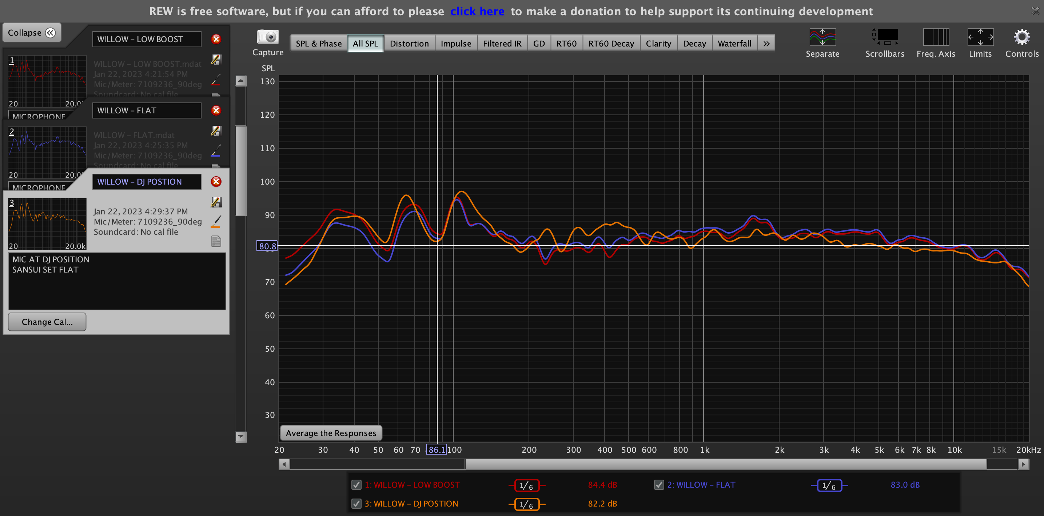Open 1/6 smoothing selector for WILLOW – FLAT
1044x516 pixels.
coord(829,485)
